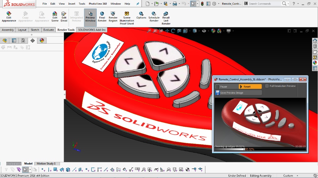Click the SOLIDWORKS logo
The height and width of the screenshot is (178, 318).
19,4
